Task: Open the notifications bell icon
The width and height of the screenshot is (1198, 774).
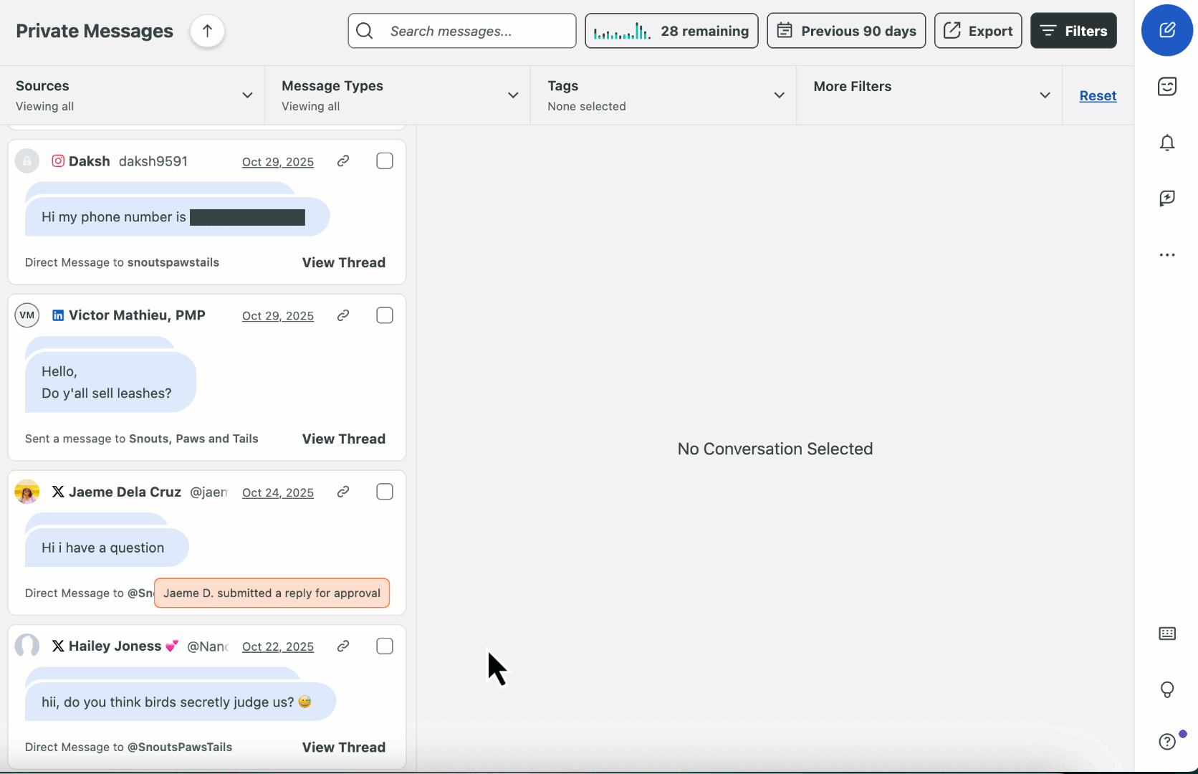Action: click(x=1166, y=143)
